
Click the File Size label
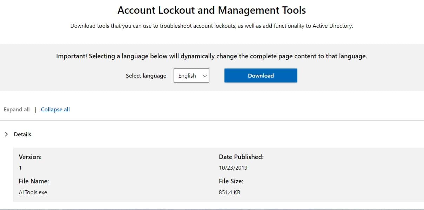coord(231,181)
